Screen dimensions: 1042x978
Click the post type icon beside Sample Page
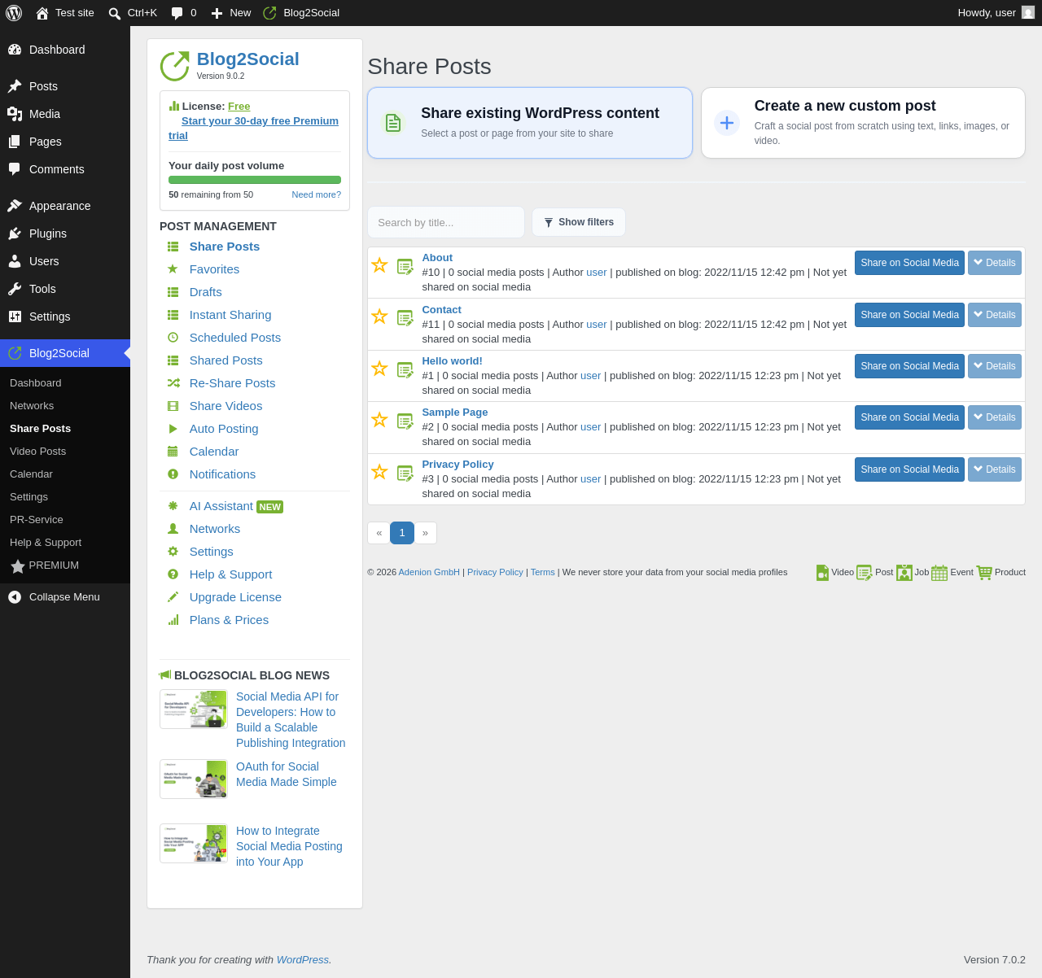point(405,421)
